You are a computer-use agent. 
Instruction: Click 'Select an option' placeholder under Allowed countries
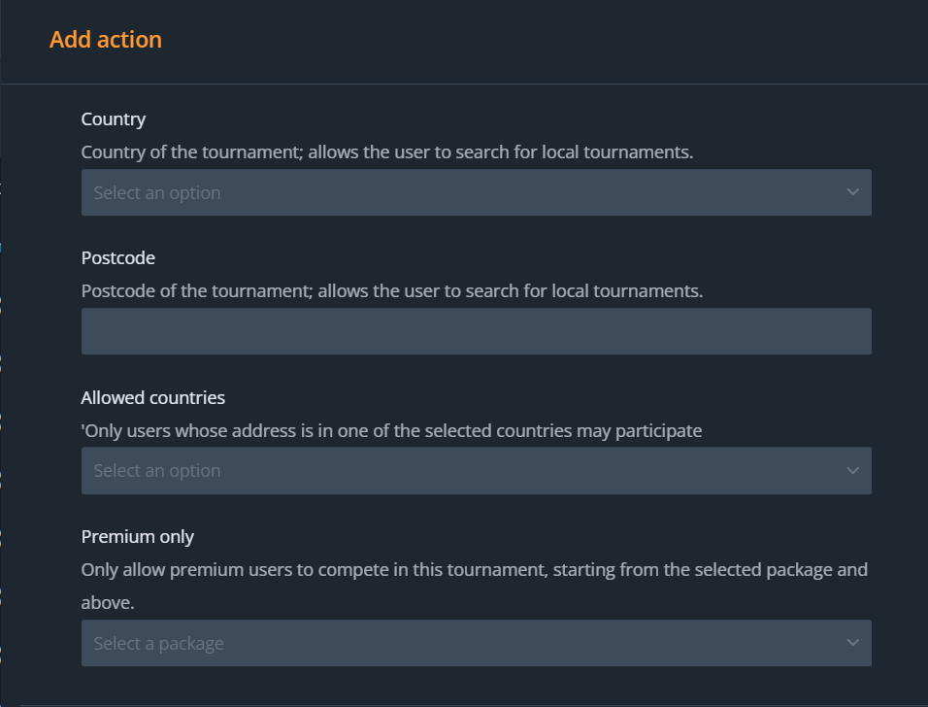(157, 471)
